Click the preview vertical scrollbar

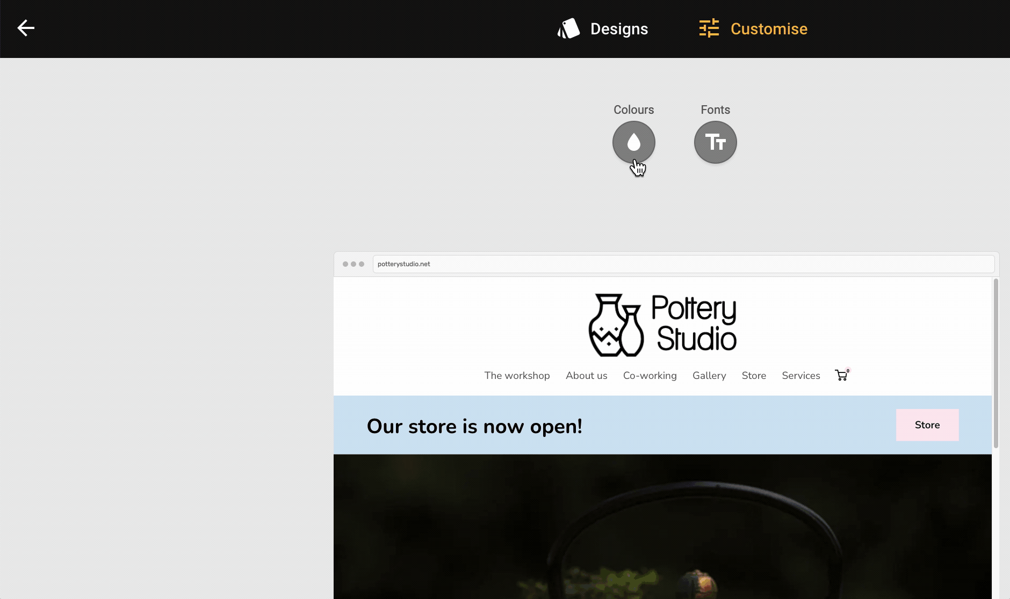pyautogui.click(x=995, y=363)
